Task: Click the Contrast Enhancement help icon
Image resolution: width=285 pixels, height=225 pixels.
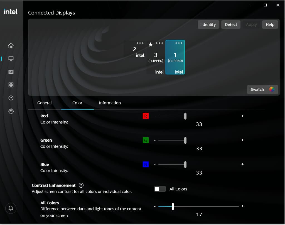Action: pos(81,185)
